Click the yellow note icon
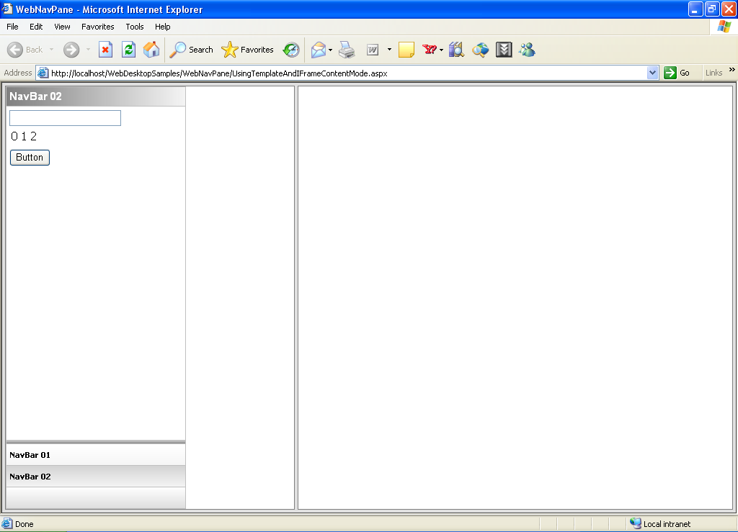Image resolution: width=738 pixels, height=532 pixels. click(406, 50)
